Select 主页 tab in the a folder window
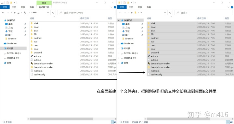 click(131, 7)
